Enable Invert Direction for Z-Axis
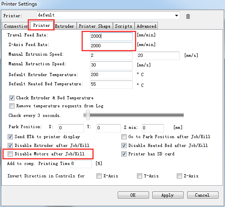This screenshot has width=225, height=207. click(179, 176)
